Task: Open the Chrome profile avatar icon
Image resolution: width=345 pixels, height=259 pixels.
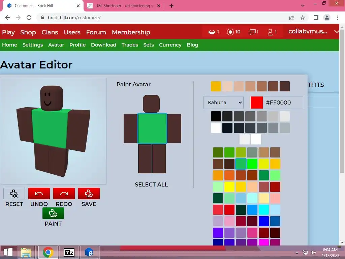Action: [327, 18]
